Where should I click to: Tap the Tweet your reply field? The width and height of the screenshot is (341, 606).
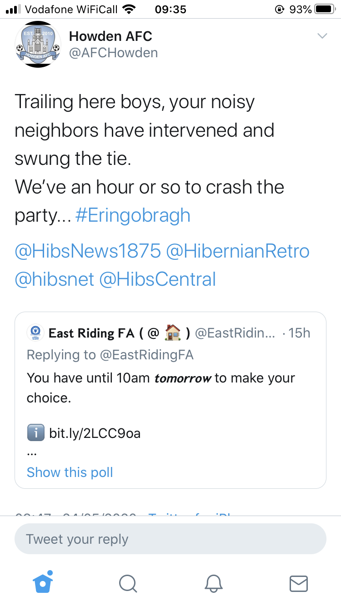click(170, 539)
